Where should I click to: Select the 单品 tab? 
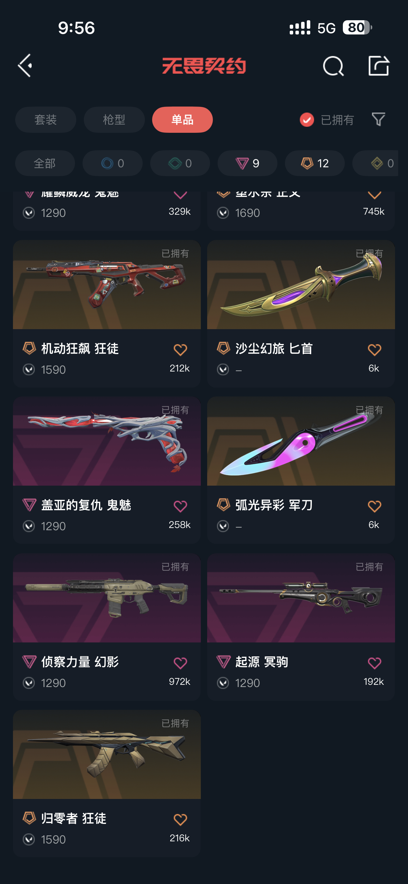click(182, 120)
